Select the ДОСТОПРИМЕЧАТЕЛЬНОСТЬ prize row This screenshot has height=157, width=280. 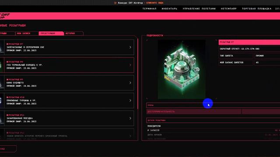[x=194, y=112]
